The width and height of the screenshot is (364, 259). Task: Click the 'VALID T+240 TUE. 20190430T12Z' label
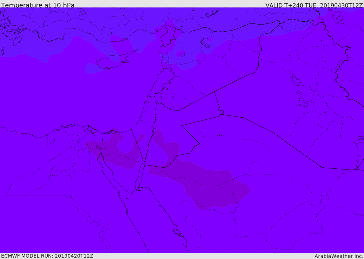[x=314, y=5]
